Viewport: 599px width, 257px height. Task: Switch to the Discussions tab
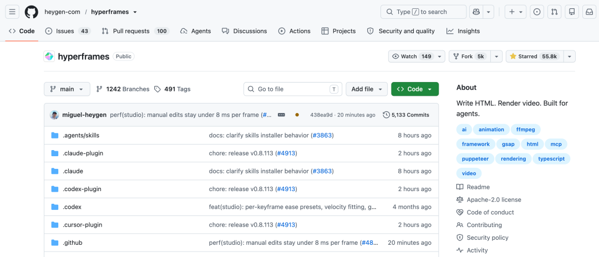click(x=245, y=31)
